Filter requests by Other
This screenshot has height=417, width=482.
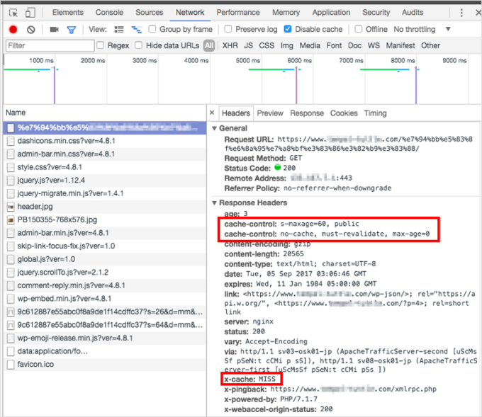[430, 46]
